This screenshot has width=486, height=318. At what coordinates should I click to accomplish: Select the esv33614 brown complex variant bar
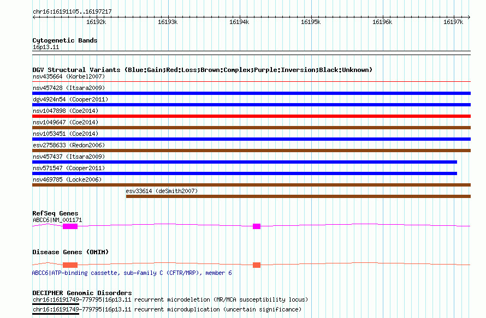tap(299, 196)
